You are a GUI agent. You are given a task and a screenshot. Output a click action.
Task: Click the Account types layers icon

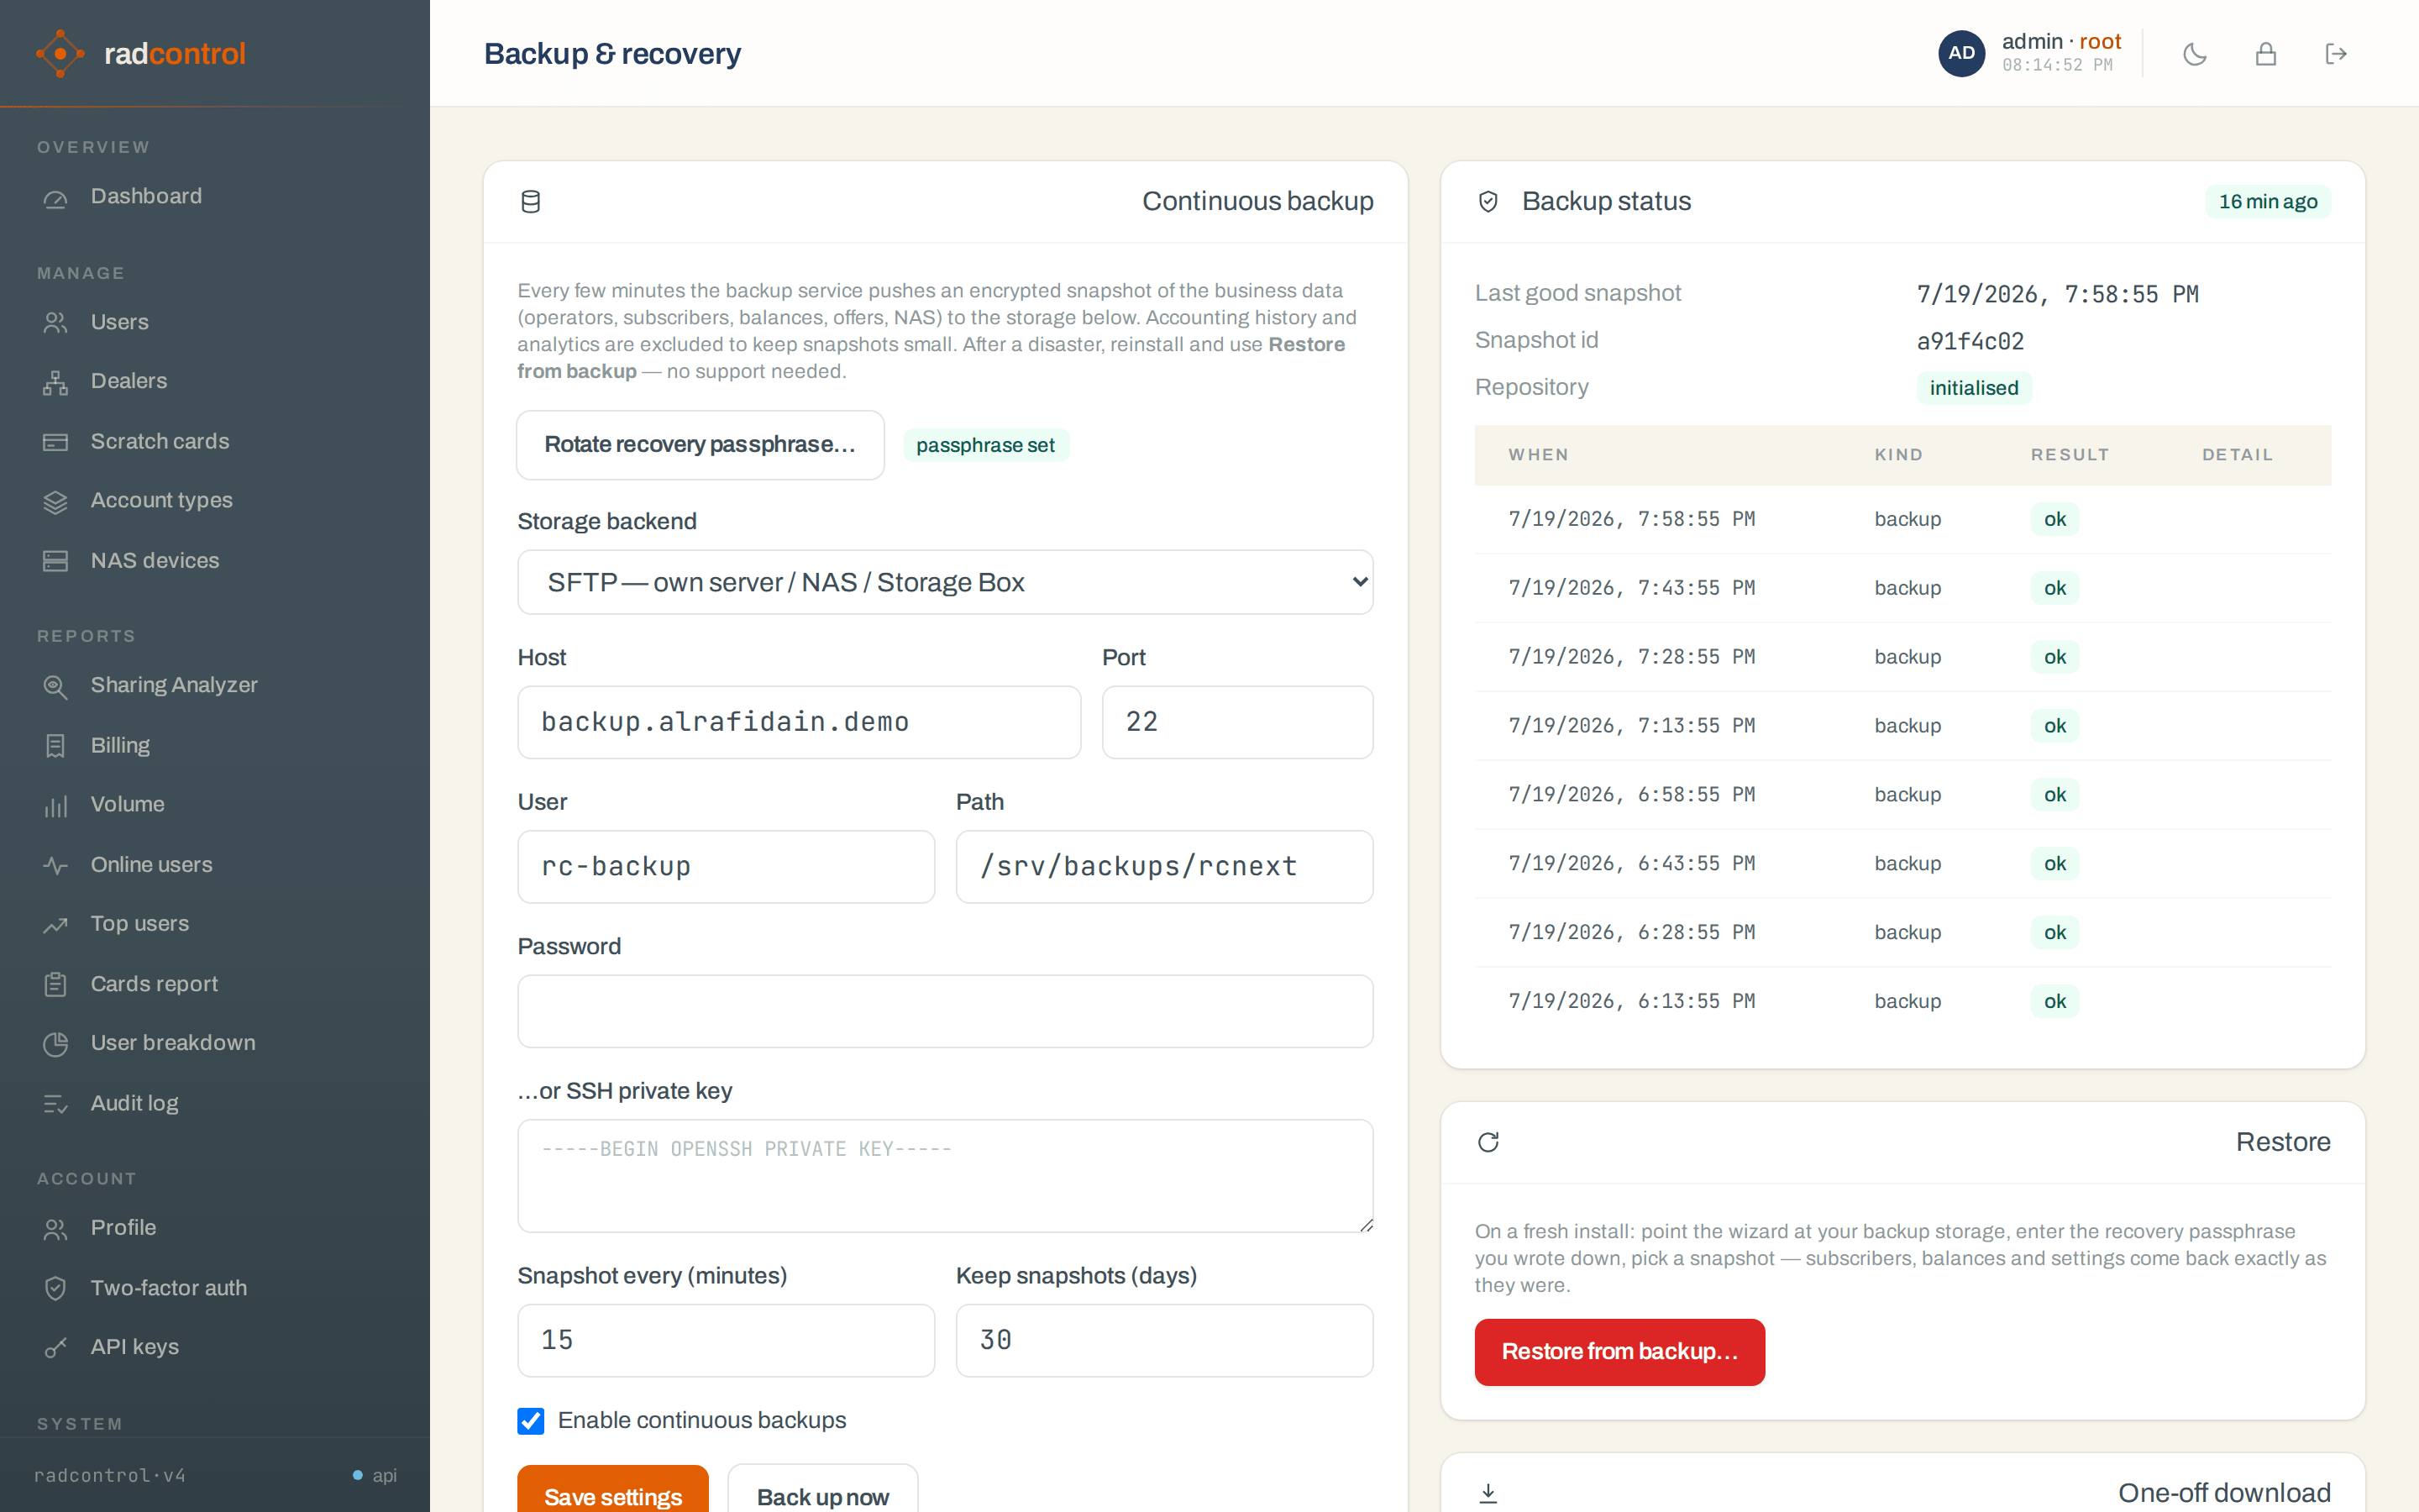pos(56,501)
